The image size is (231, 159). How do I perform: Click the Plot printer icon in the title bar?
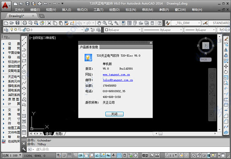(39, 3)
